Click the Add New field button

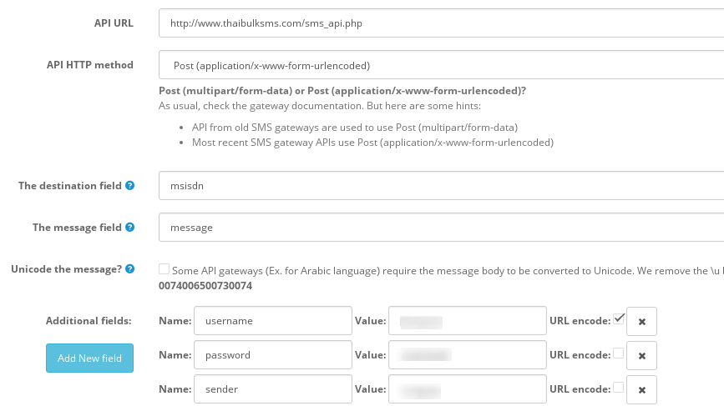(x=89, y=358)
